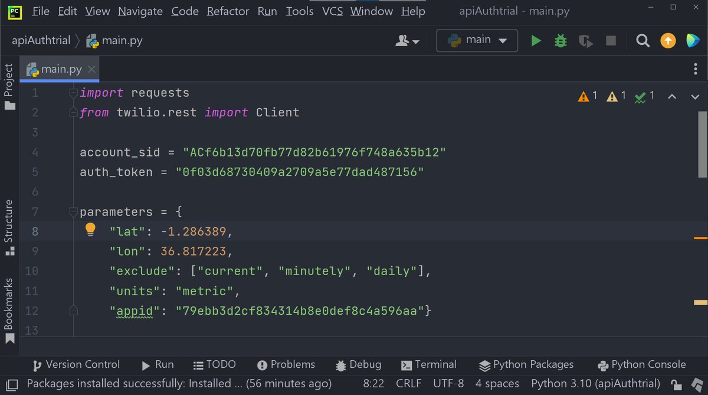Open the editor tab options three-dot menu
The width and height of the screenshot is (708, 395).
click(696, 69)
